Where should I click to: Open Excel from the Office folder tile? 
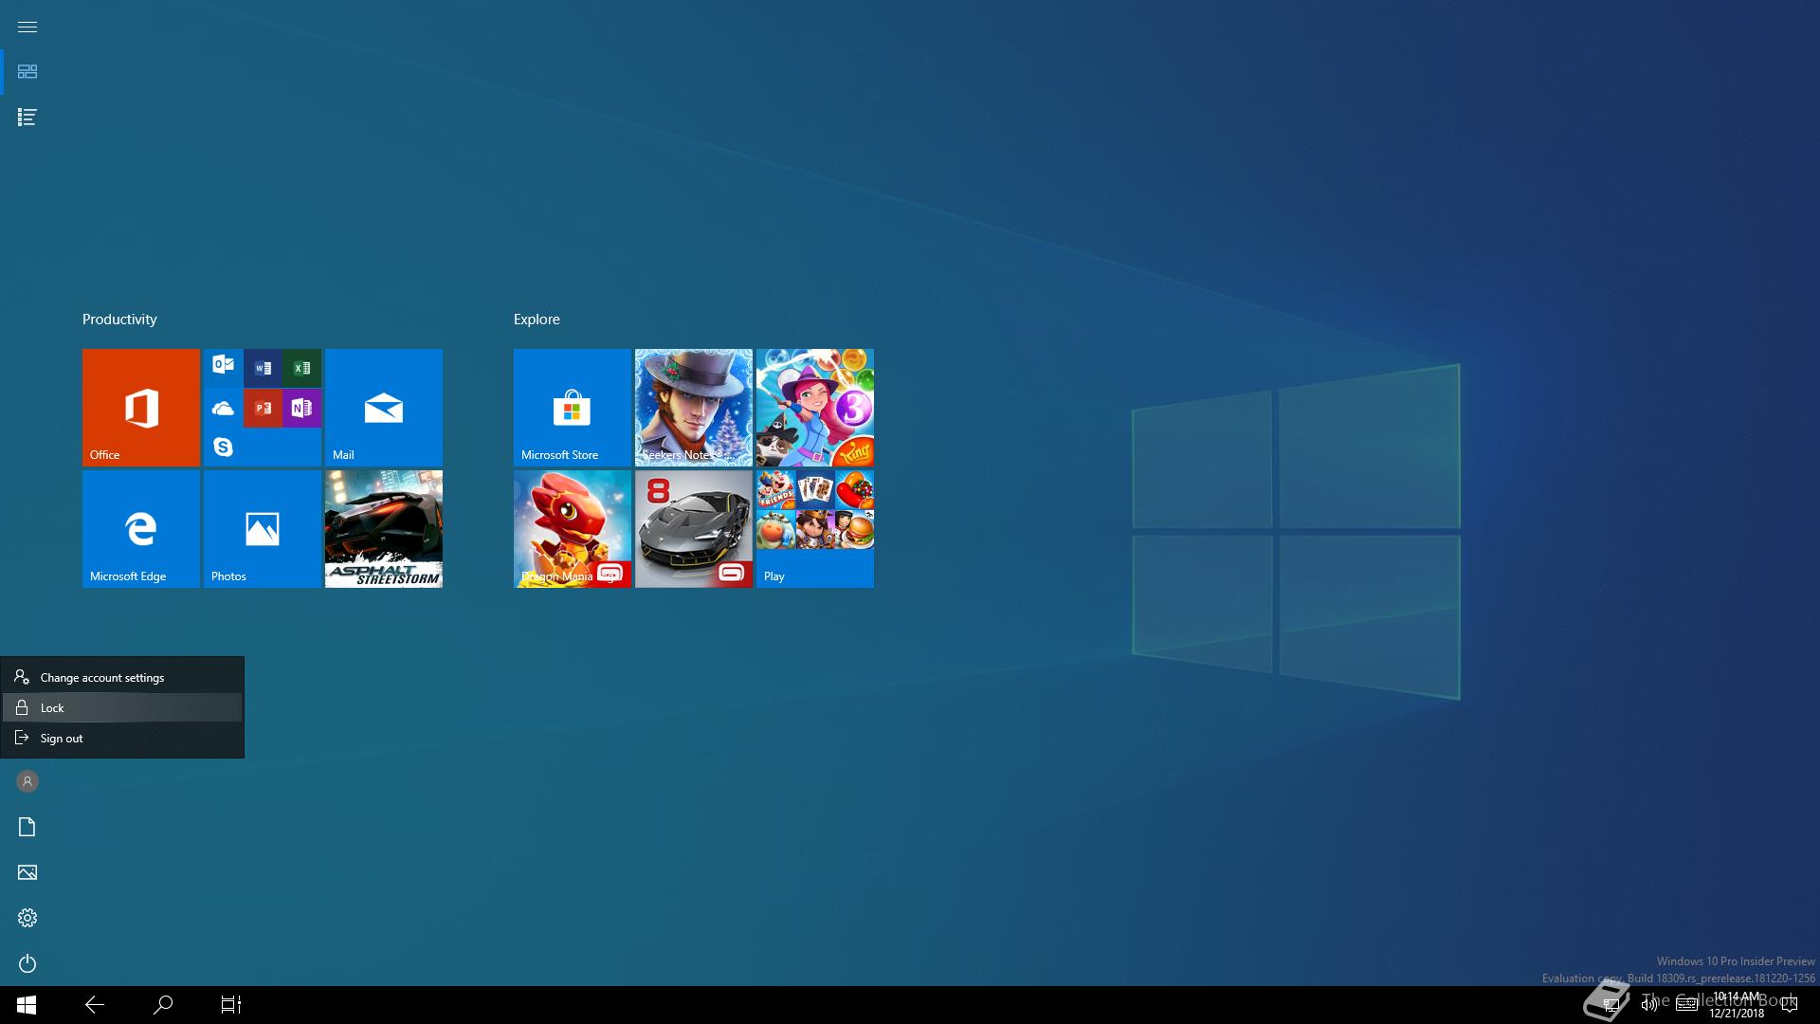point(301,368)
